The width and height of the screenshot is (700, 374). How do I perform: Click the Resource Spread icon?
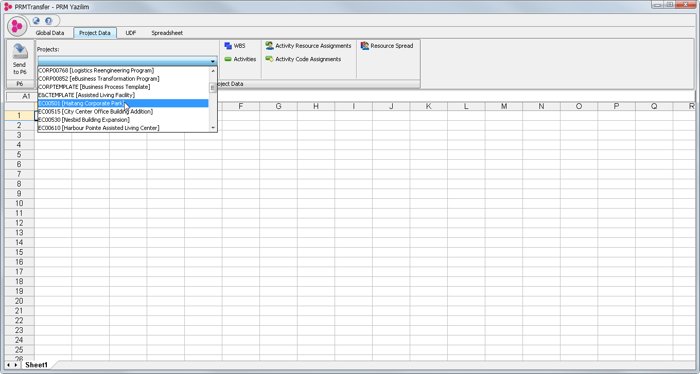pyautogui.click(x=365, y=46)
